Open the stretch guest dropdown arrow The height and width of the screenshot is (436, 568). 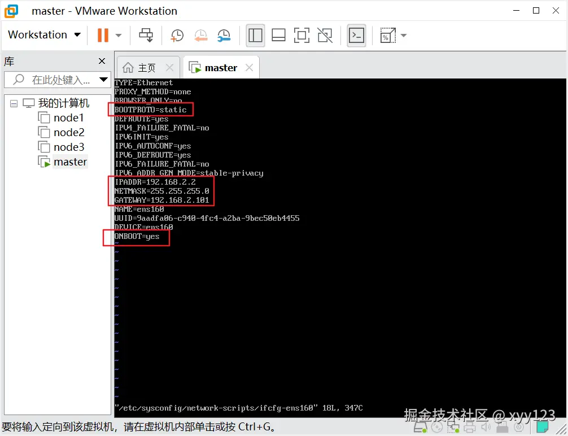click(404, 36)
